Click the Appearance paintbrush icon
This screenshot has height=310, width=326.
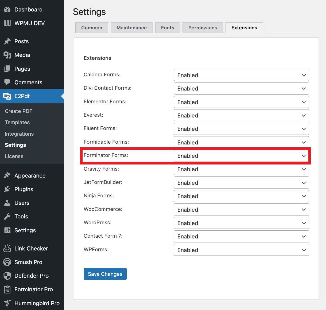(7, 175)
